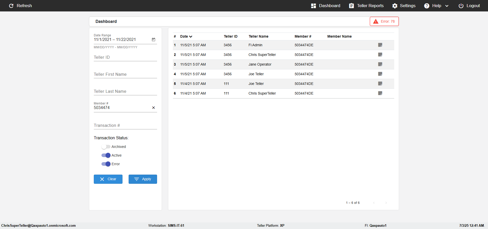Screen dimensions: 488x229
Task: Click the Teller Name column header
Action: pyautogui.click(x=258, y=36)
